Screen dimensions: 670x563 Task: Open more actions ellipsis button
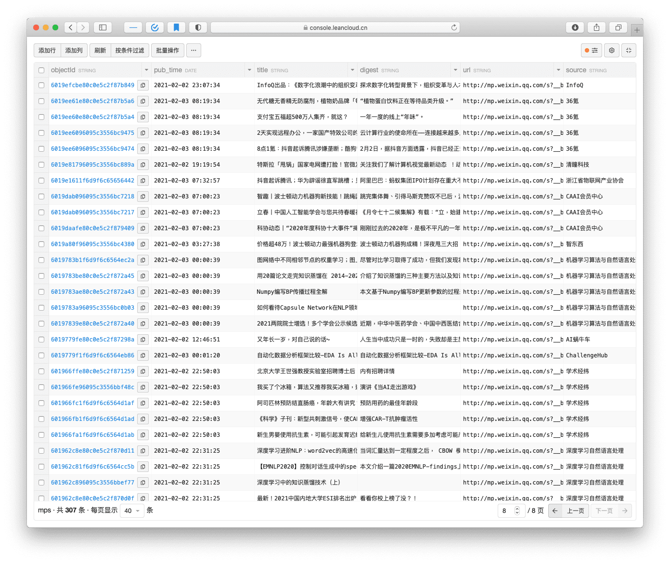tap(193, 50)
